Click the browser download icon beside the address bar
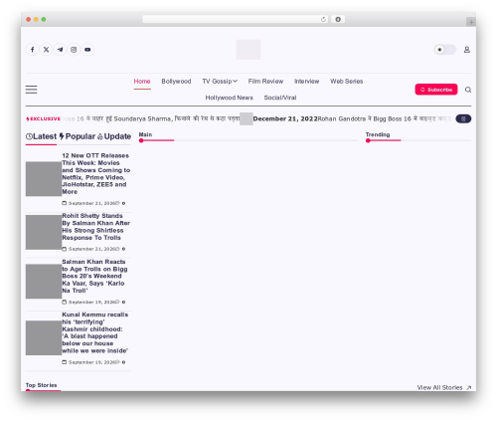This screenshot has height=421, width=497. 338,19
